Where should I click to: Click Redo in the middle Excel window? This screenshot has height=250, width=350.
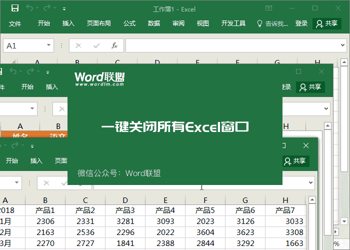30,71
